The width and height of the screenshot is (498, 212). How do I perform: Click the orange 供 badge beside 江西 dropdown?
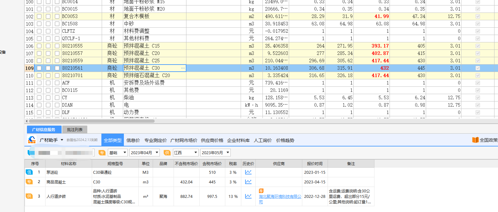(x=167, y=153)
